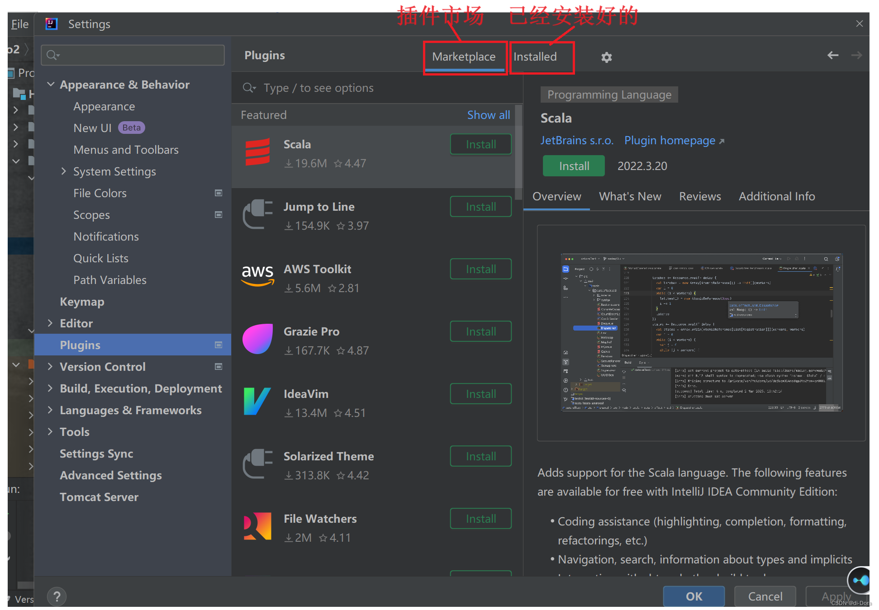Open the Reviews tab for Scala
Viewport: 879px width, 610px height.
click(x=699, y=197)
